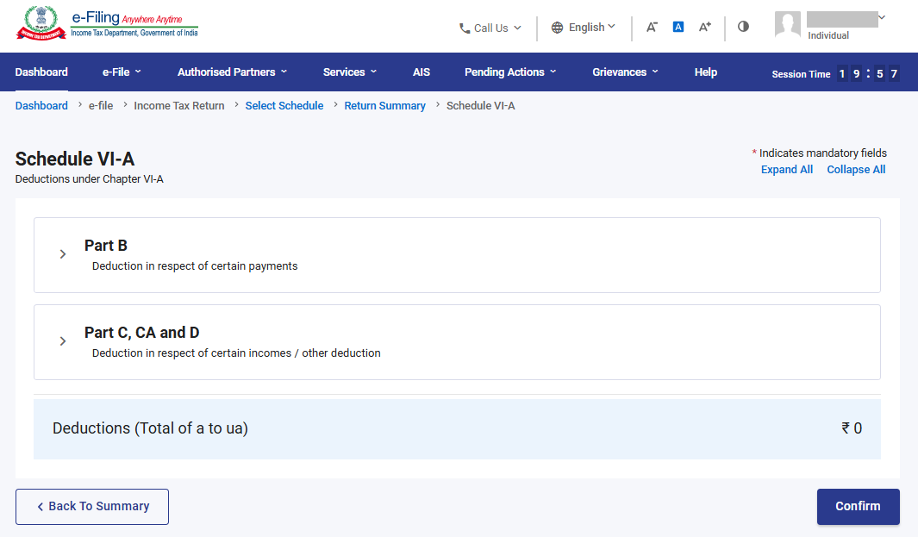The image size is (918, 537).
Task: Click the ₹ 0 total deductions value
Action: (x=852, y=428)
